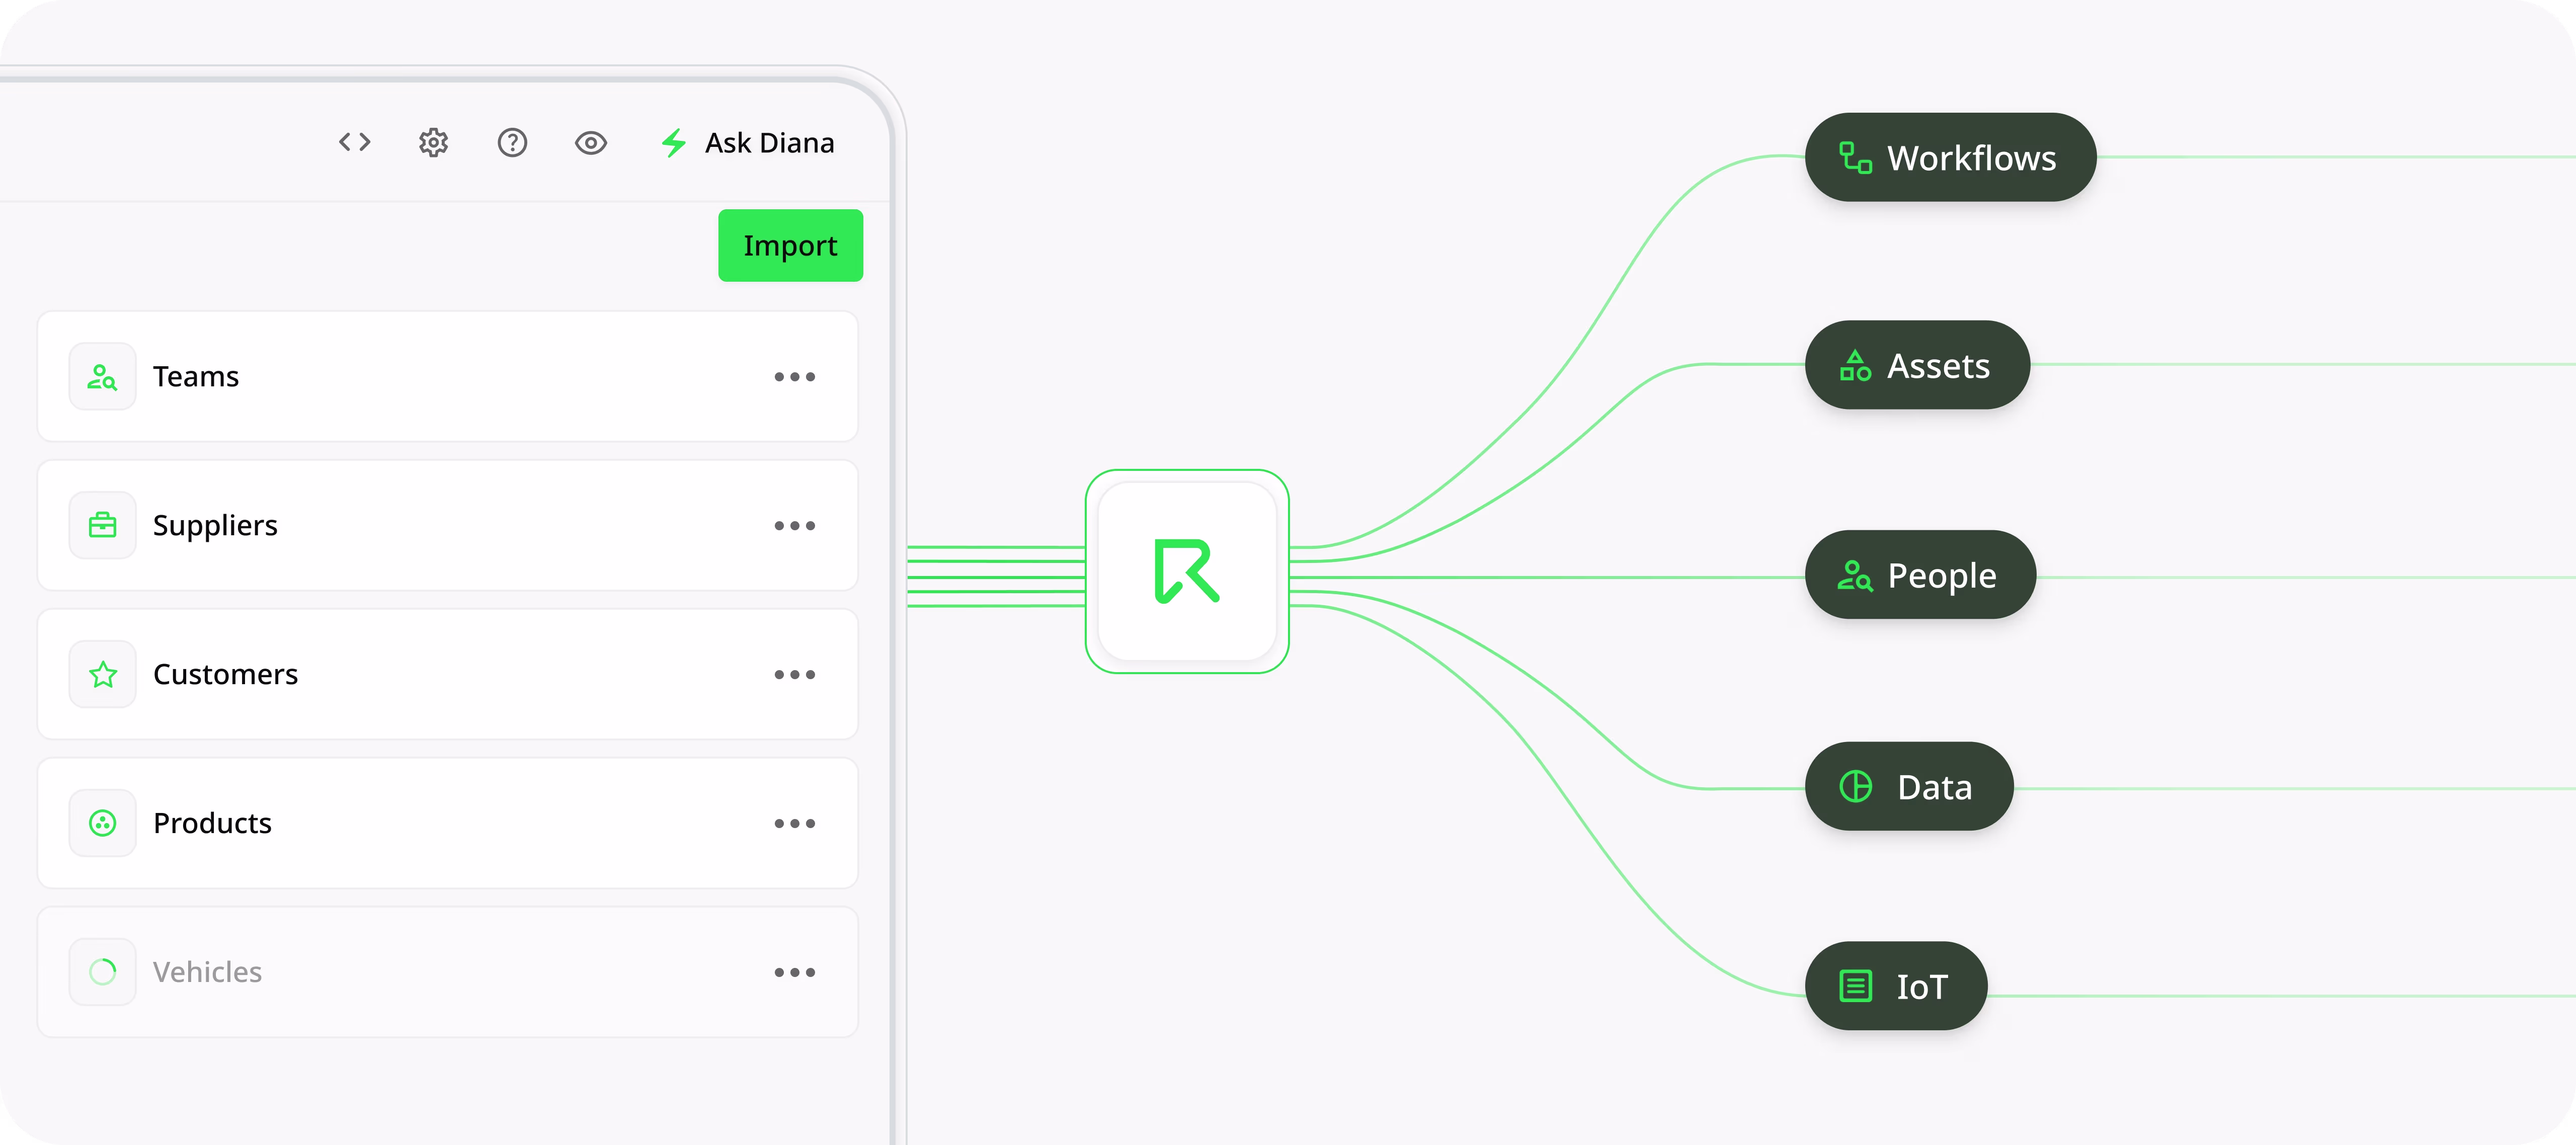Click the Products icon
The image size is (2576, 1145).
click(x=102, y=822)
